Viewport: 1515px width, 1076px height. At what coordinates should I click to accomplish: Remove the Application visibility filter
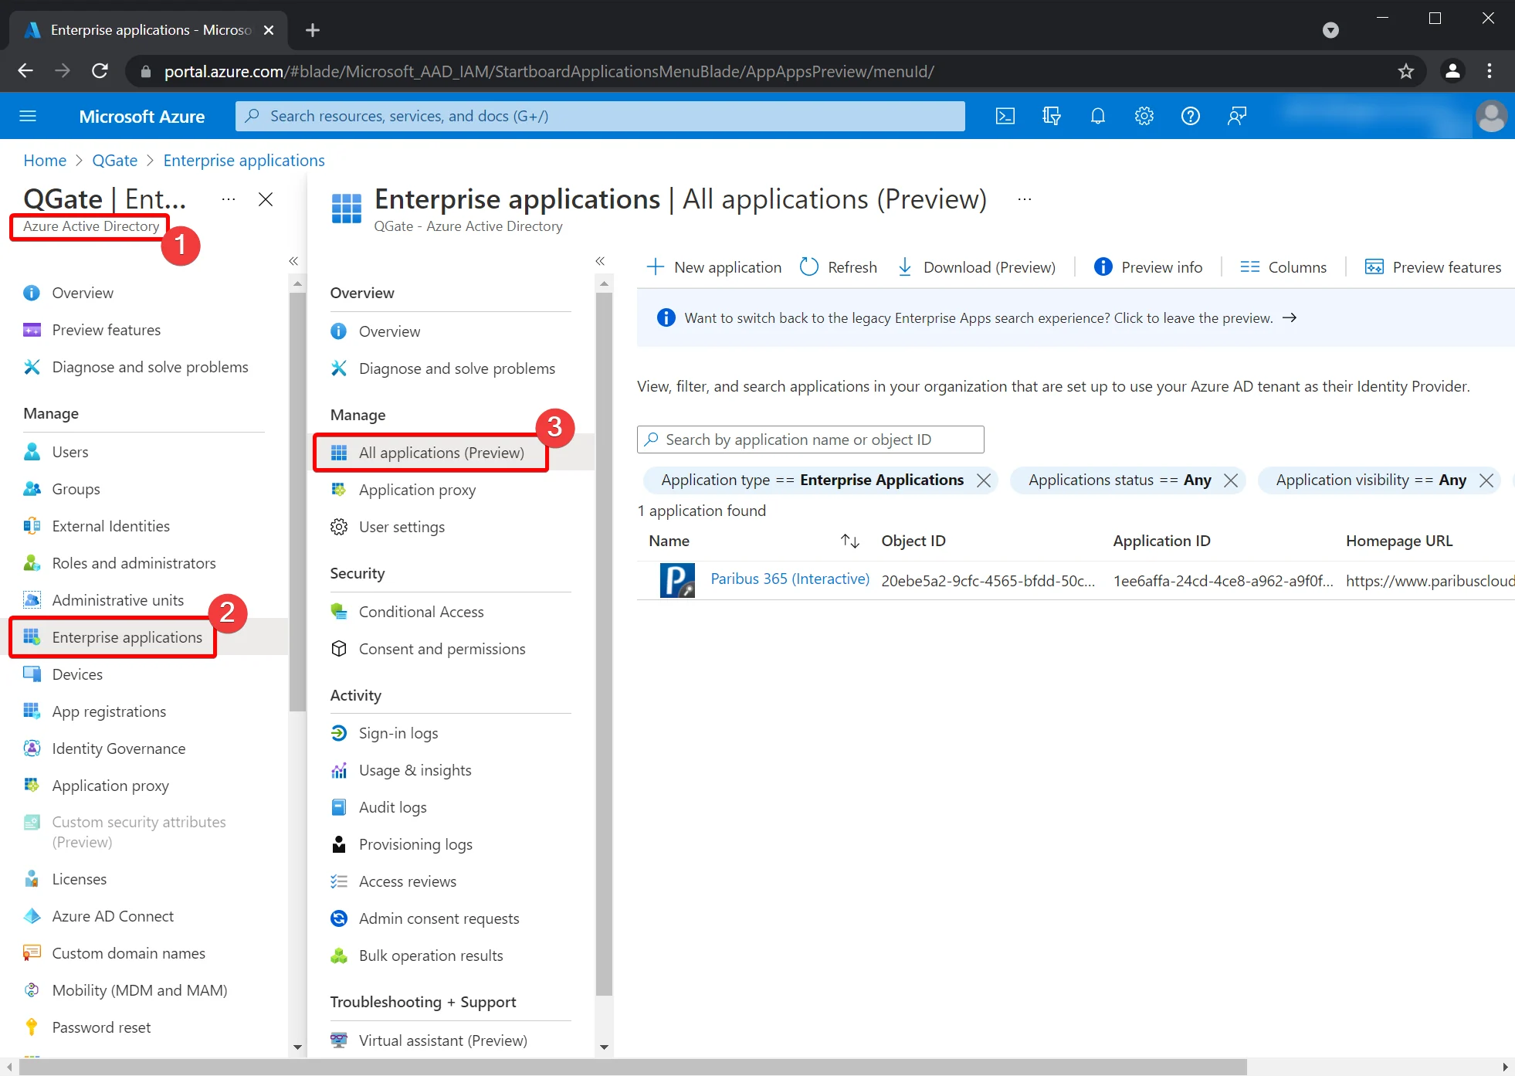tap(1486, 480)
